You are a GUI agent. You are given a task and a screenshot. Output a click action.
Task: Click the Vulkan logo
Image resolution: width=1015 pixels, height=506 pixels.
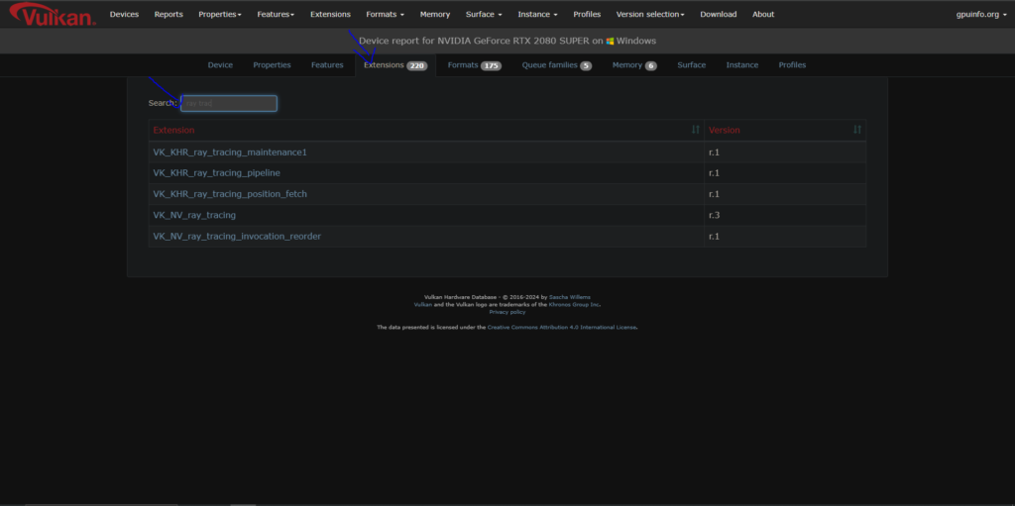(x=54, y=14)
